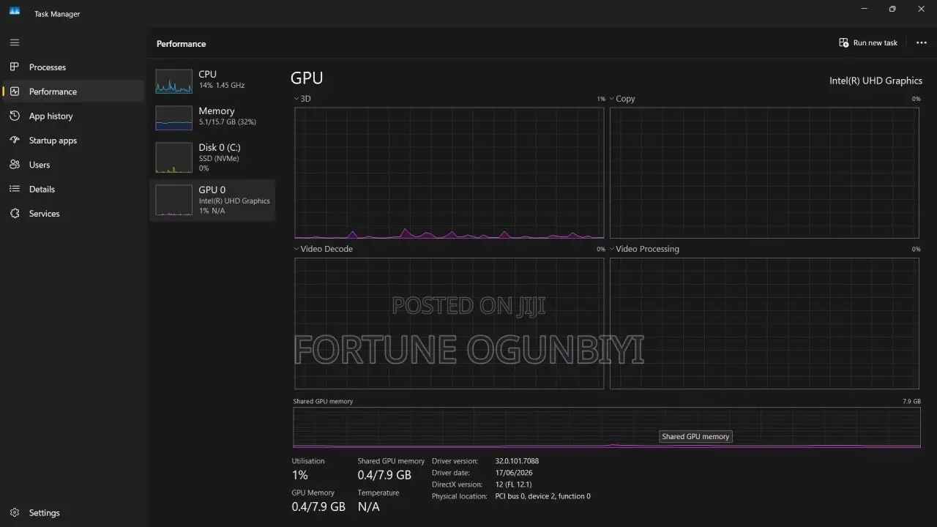937x527 pixels.
Task: Click driver version 32.0.101.7088
Action: tap(517, 461)
